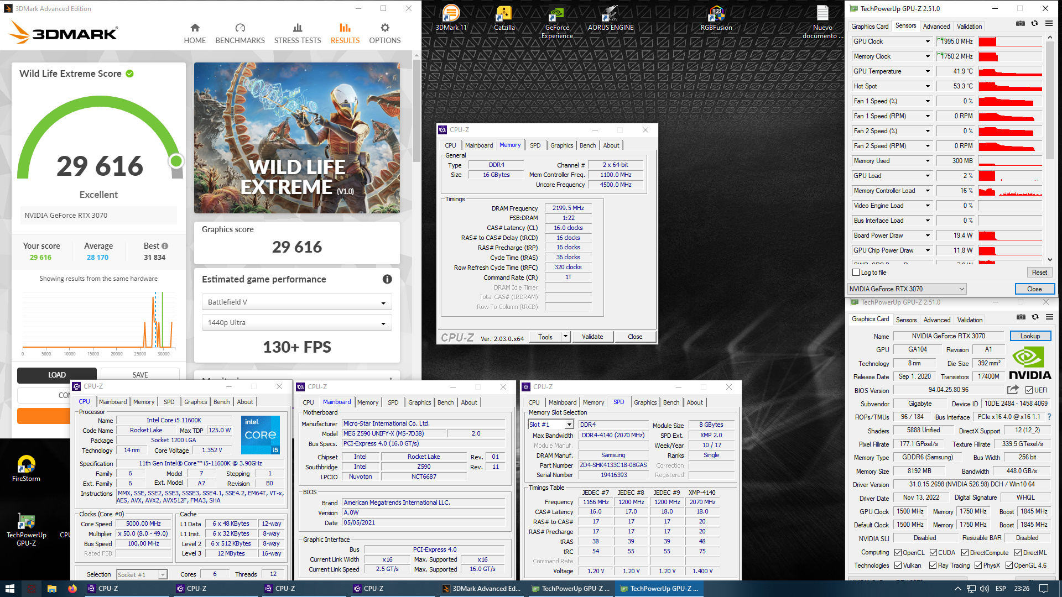Image resolution: width=1062 pixels, height=597 pixels.
Task: Click GPU Load sensor graph
Action: tap(1010, 176)
